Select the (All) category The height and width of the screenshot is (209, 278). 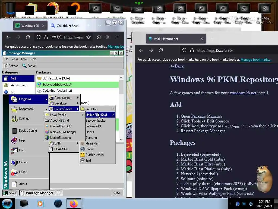pyautogui.click(x=18, y=79)
